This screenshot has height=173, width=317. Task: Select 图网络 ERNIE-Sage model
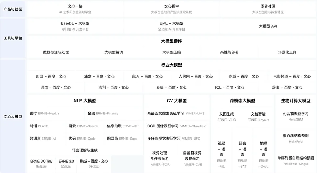(122, 139)
